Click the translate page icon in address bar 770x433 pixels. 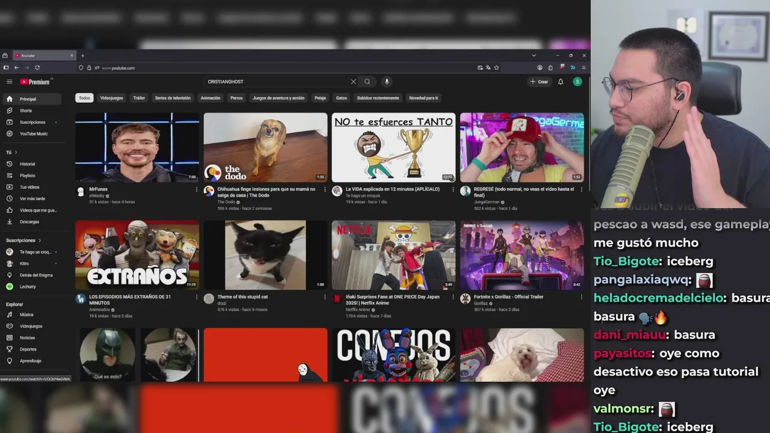(488, 68)
